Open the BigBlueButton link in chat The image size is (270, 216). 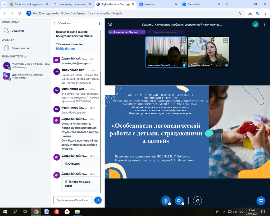(65, 49)
